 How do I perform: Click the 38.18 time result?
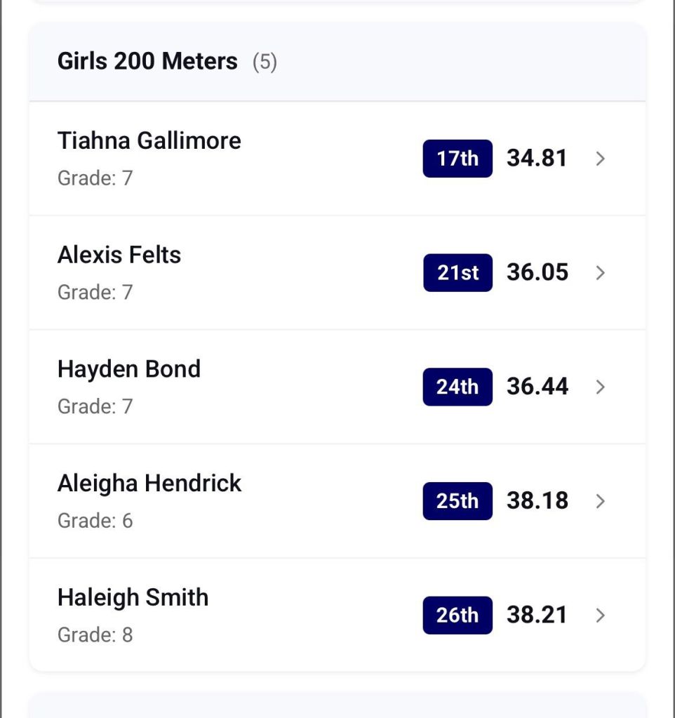[x=537, y=501]
